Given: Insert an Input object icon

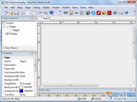Looking at the screenshot, I should [x=121, y=13].
